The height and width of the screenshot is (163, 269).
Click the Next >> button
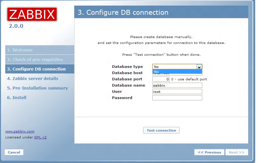tap(236, 152)
